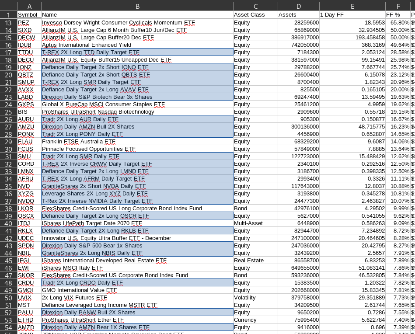Click the 1 Day FF header cell
Viewport: 415px width, 334px height.
coord(352,15)
